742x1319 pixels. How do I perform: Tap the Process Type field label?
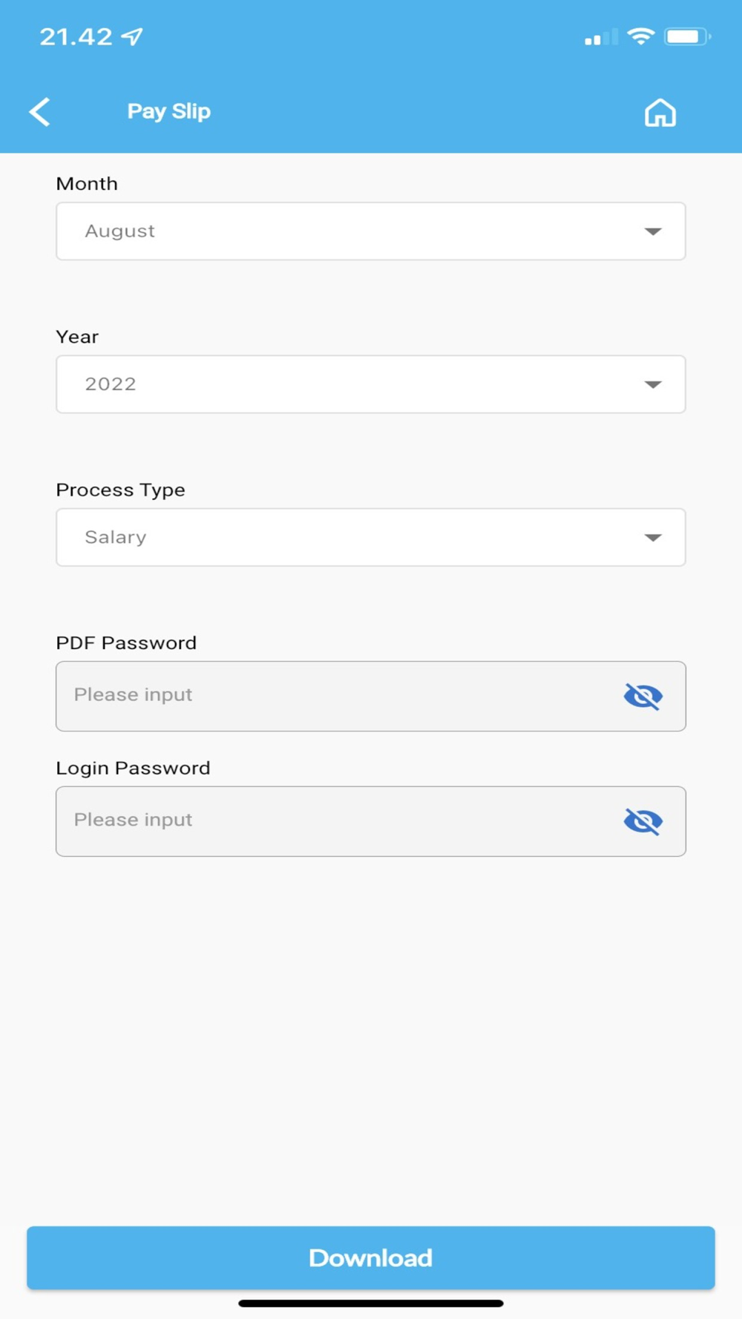coord(120,490)
